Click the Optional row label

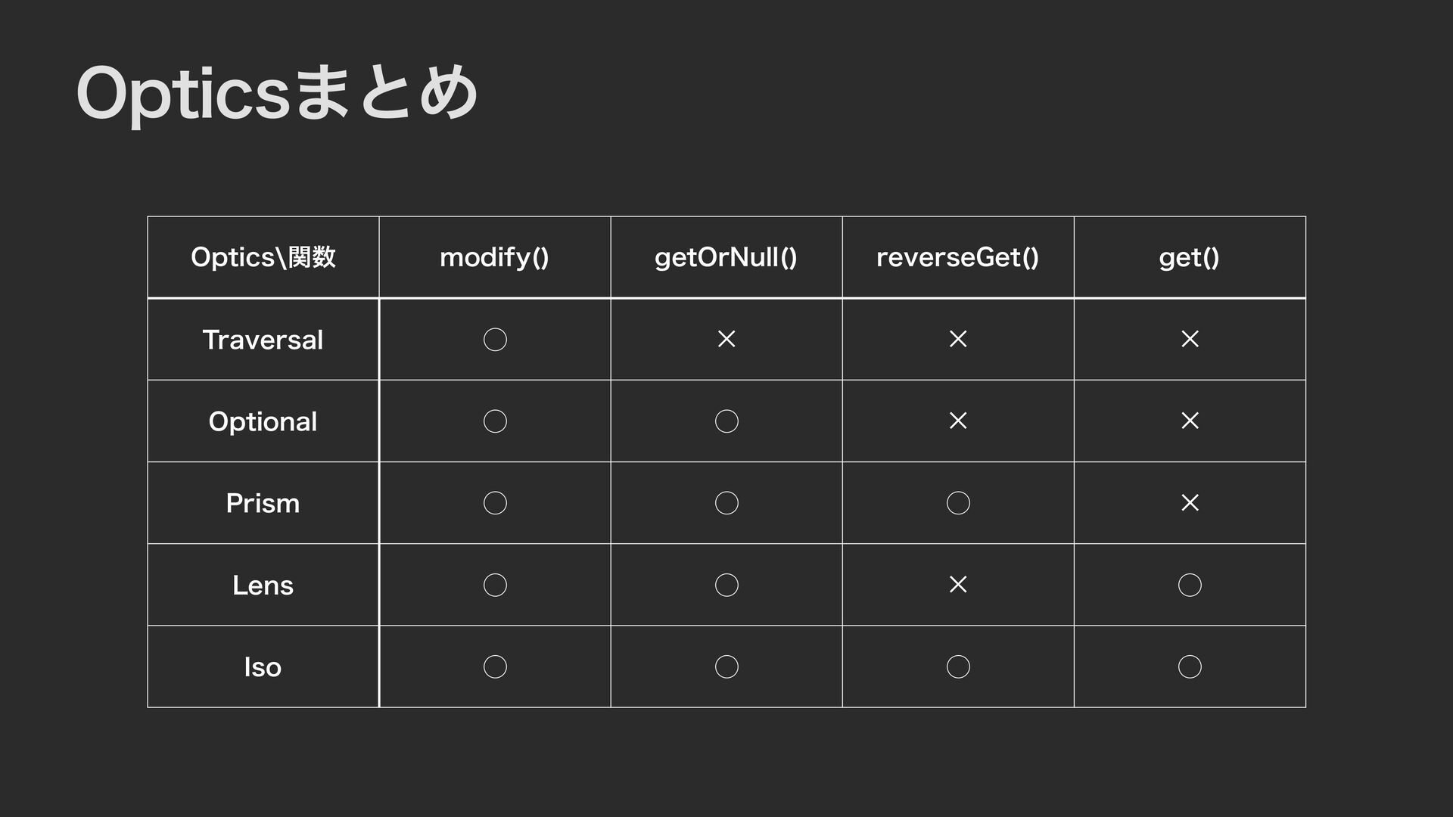click(263, 421)
